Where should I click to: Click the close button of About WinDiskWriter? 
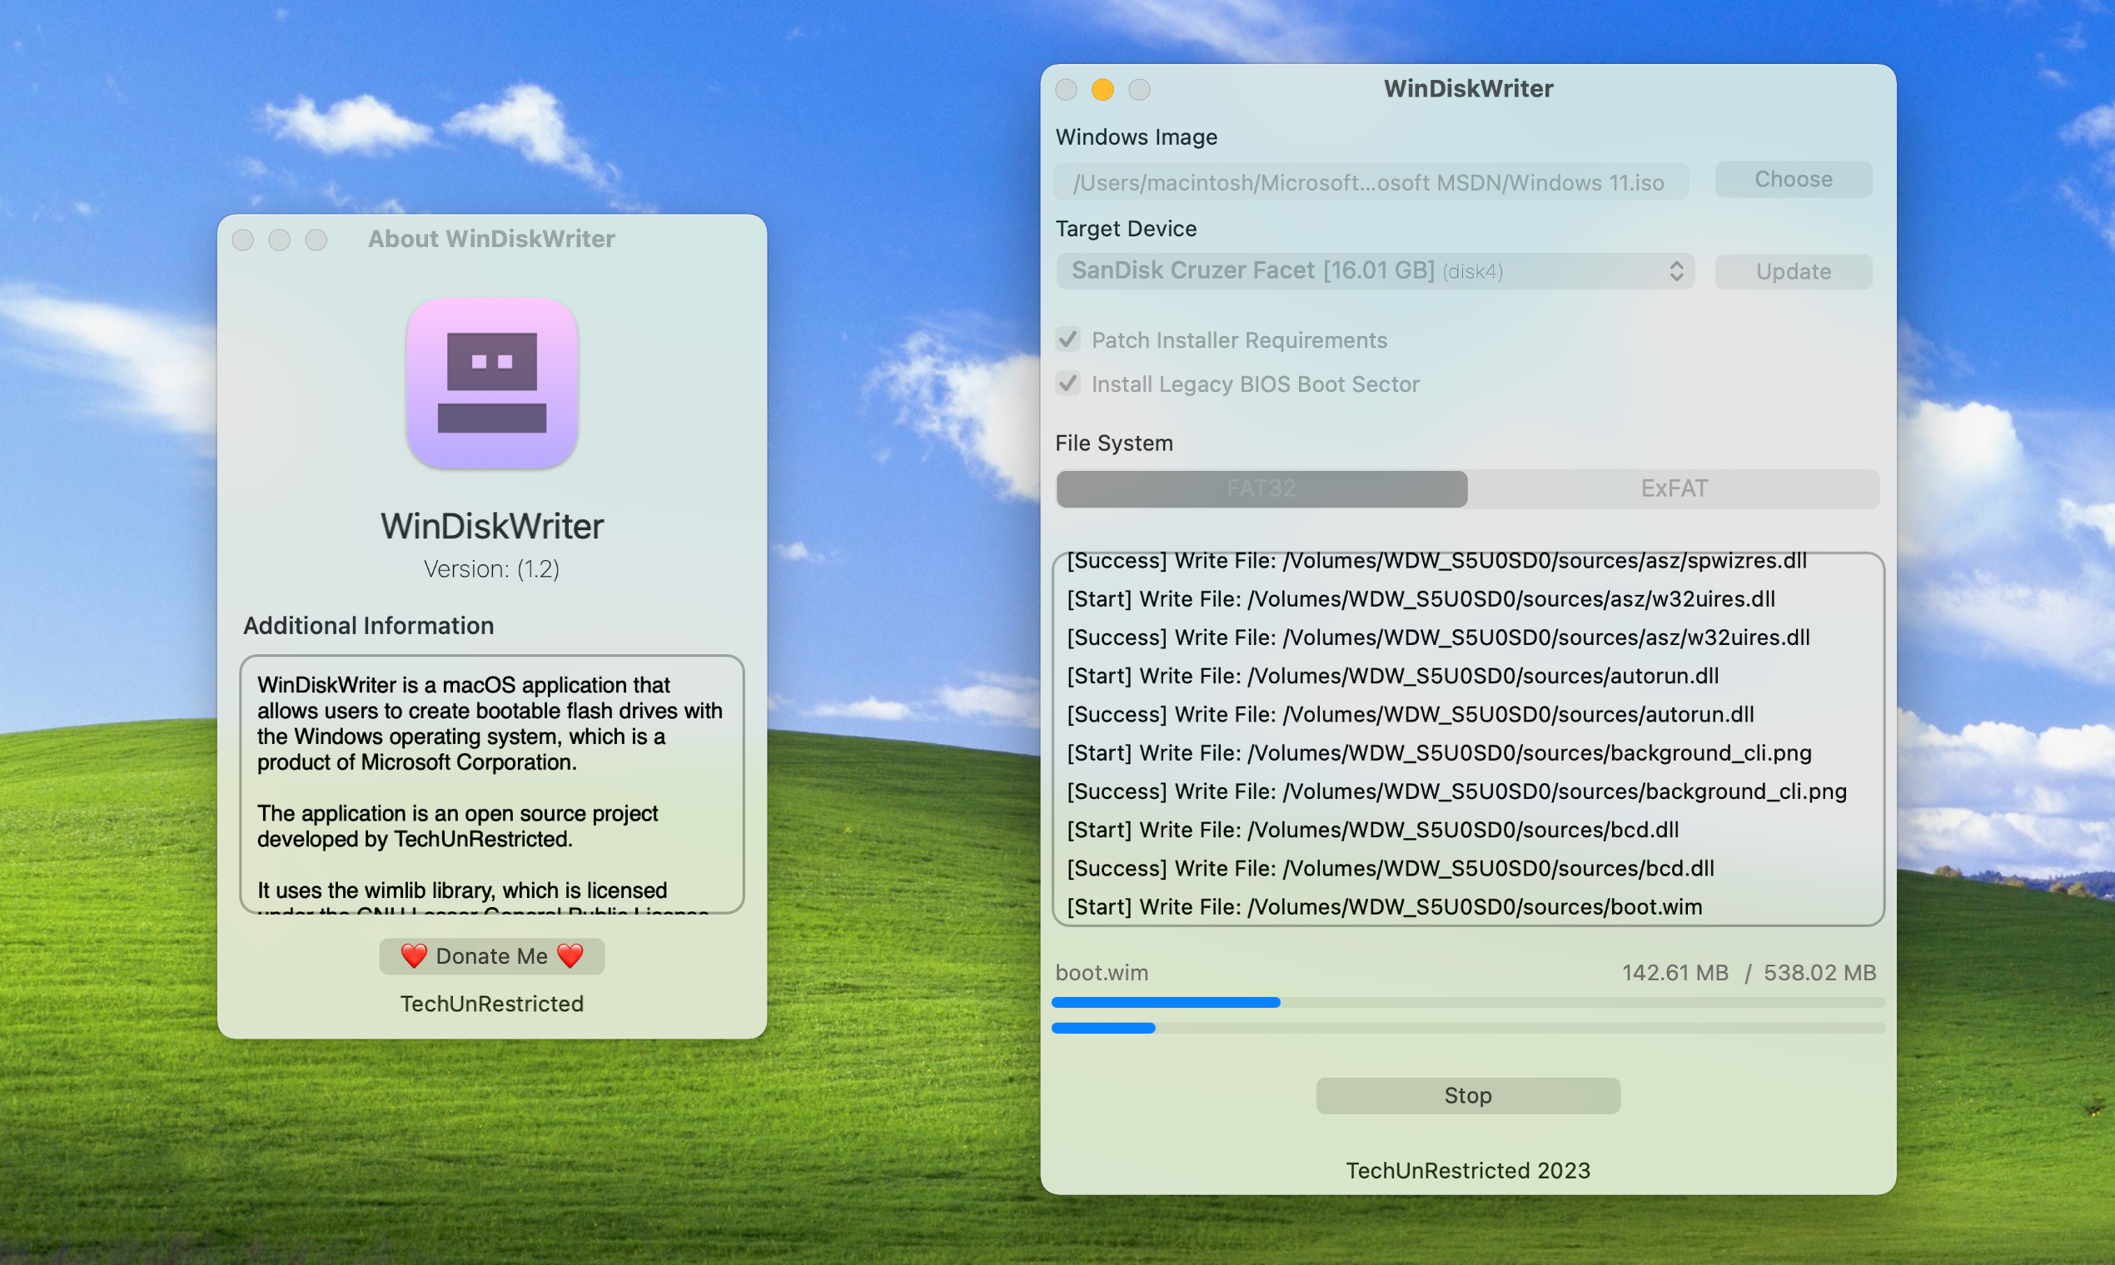(x=243, y=240)
